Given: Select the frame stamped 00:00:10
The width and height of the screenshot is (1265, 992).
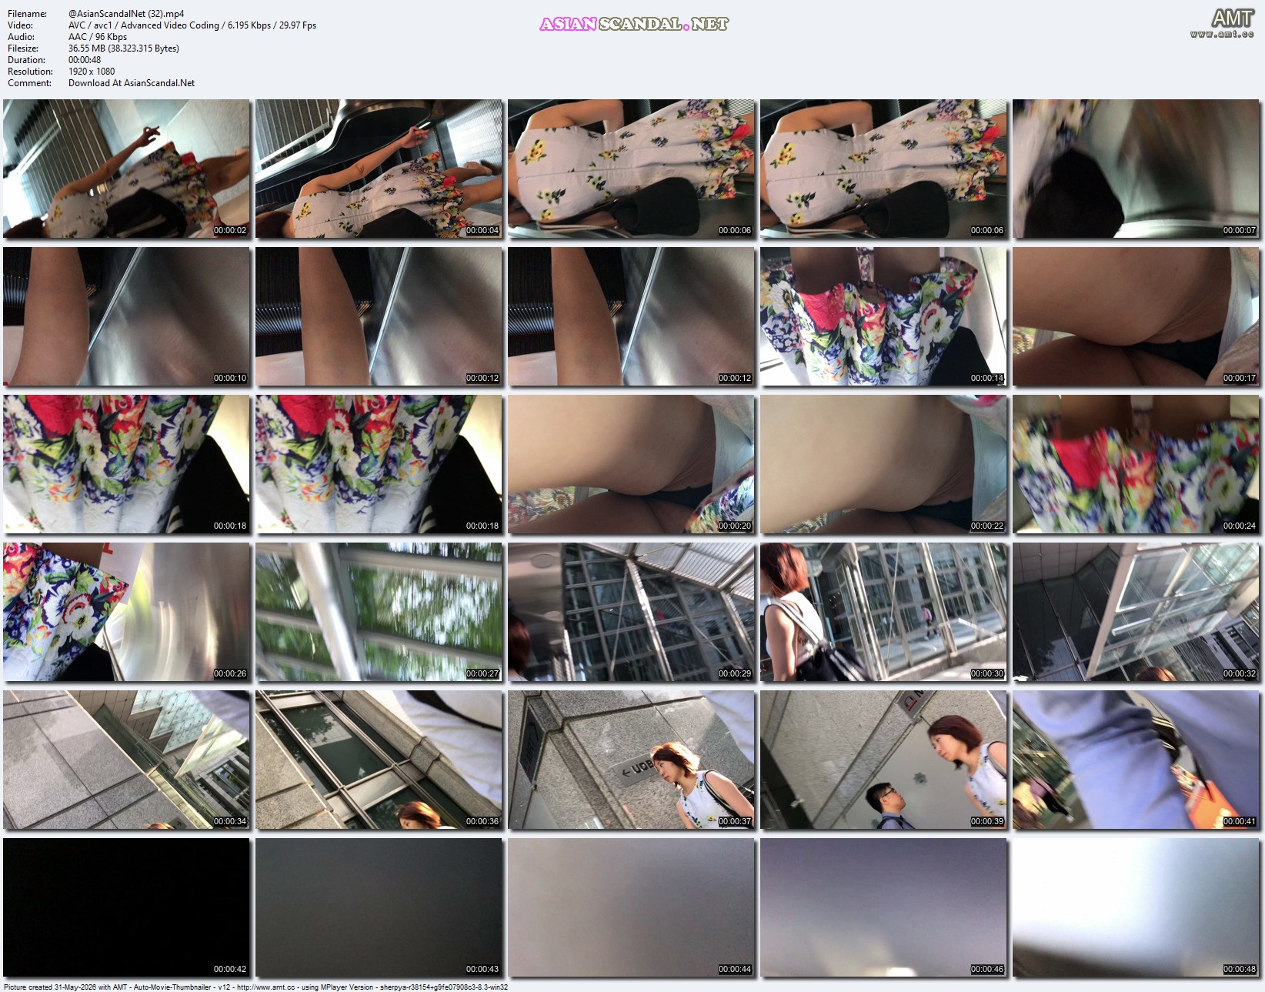Looking at the screenshot, I should point(126,316).
